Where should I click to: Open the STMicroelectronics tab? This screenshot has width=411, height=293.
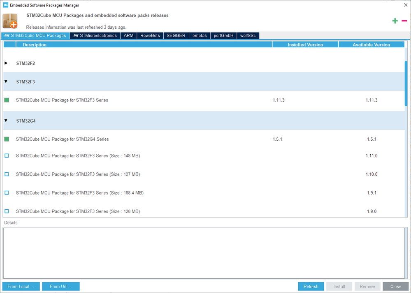click(95, 36)
